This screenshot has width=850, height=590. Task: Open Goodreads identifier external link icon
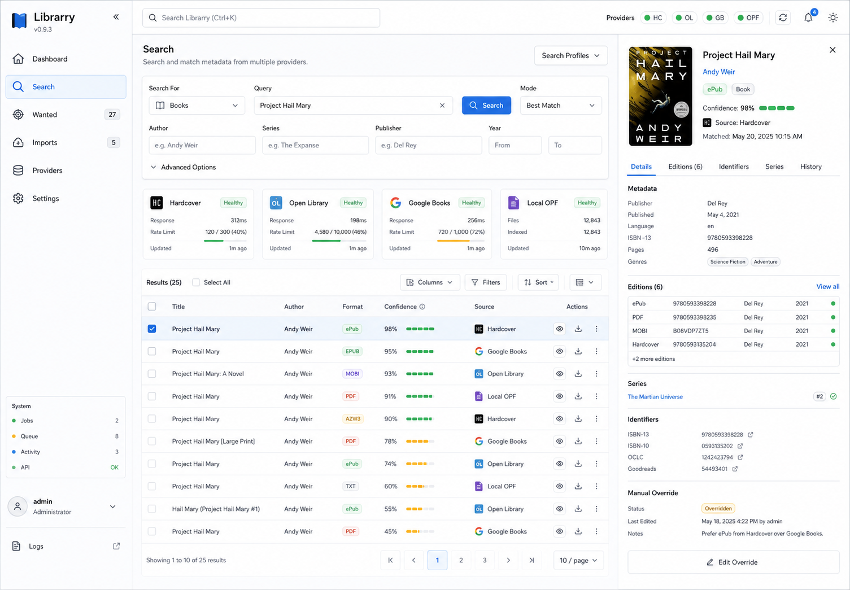pos(735,469)
